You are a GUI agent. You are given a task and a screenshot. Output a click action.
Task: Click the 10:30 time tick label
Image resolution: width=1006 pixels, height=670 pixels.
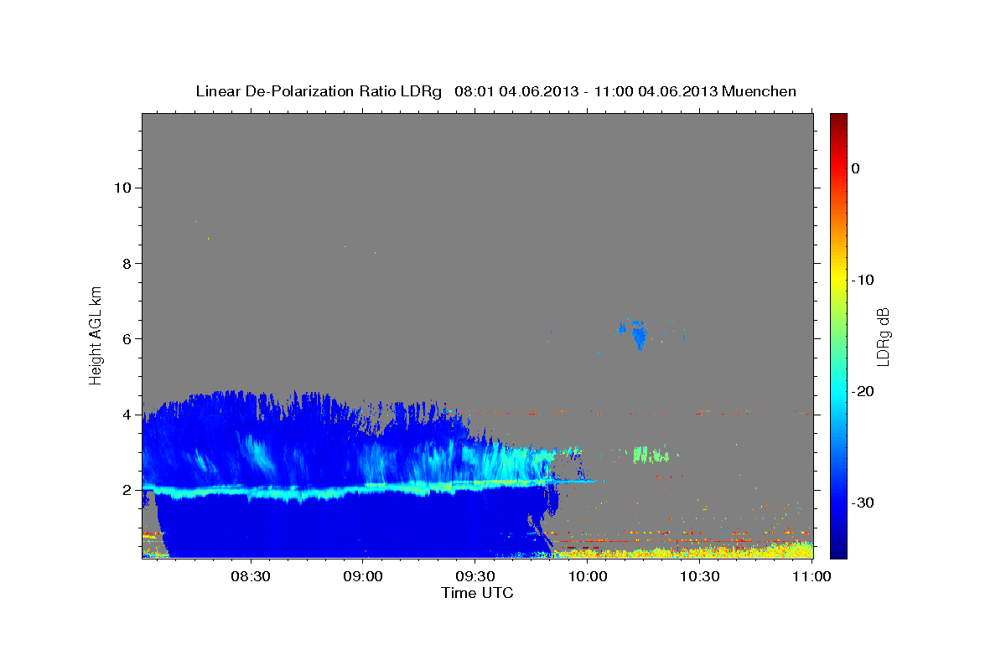[x=700, y=577]
